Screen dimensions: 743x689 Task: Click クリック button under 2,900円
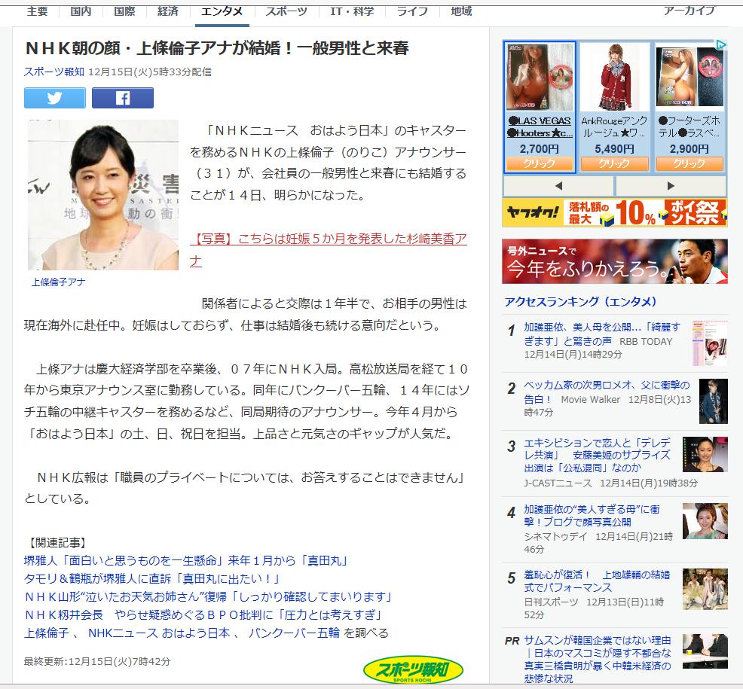tap(689, 164)
